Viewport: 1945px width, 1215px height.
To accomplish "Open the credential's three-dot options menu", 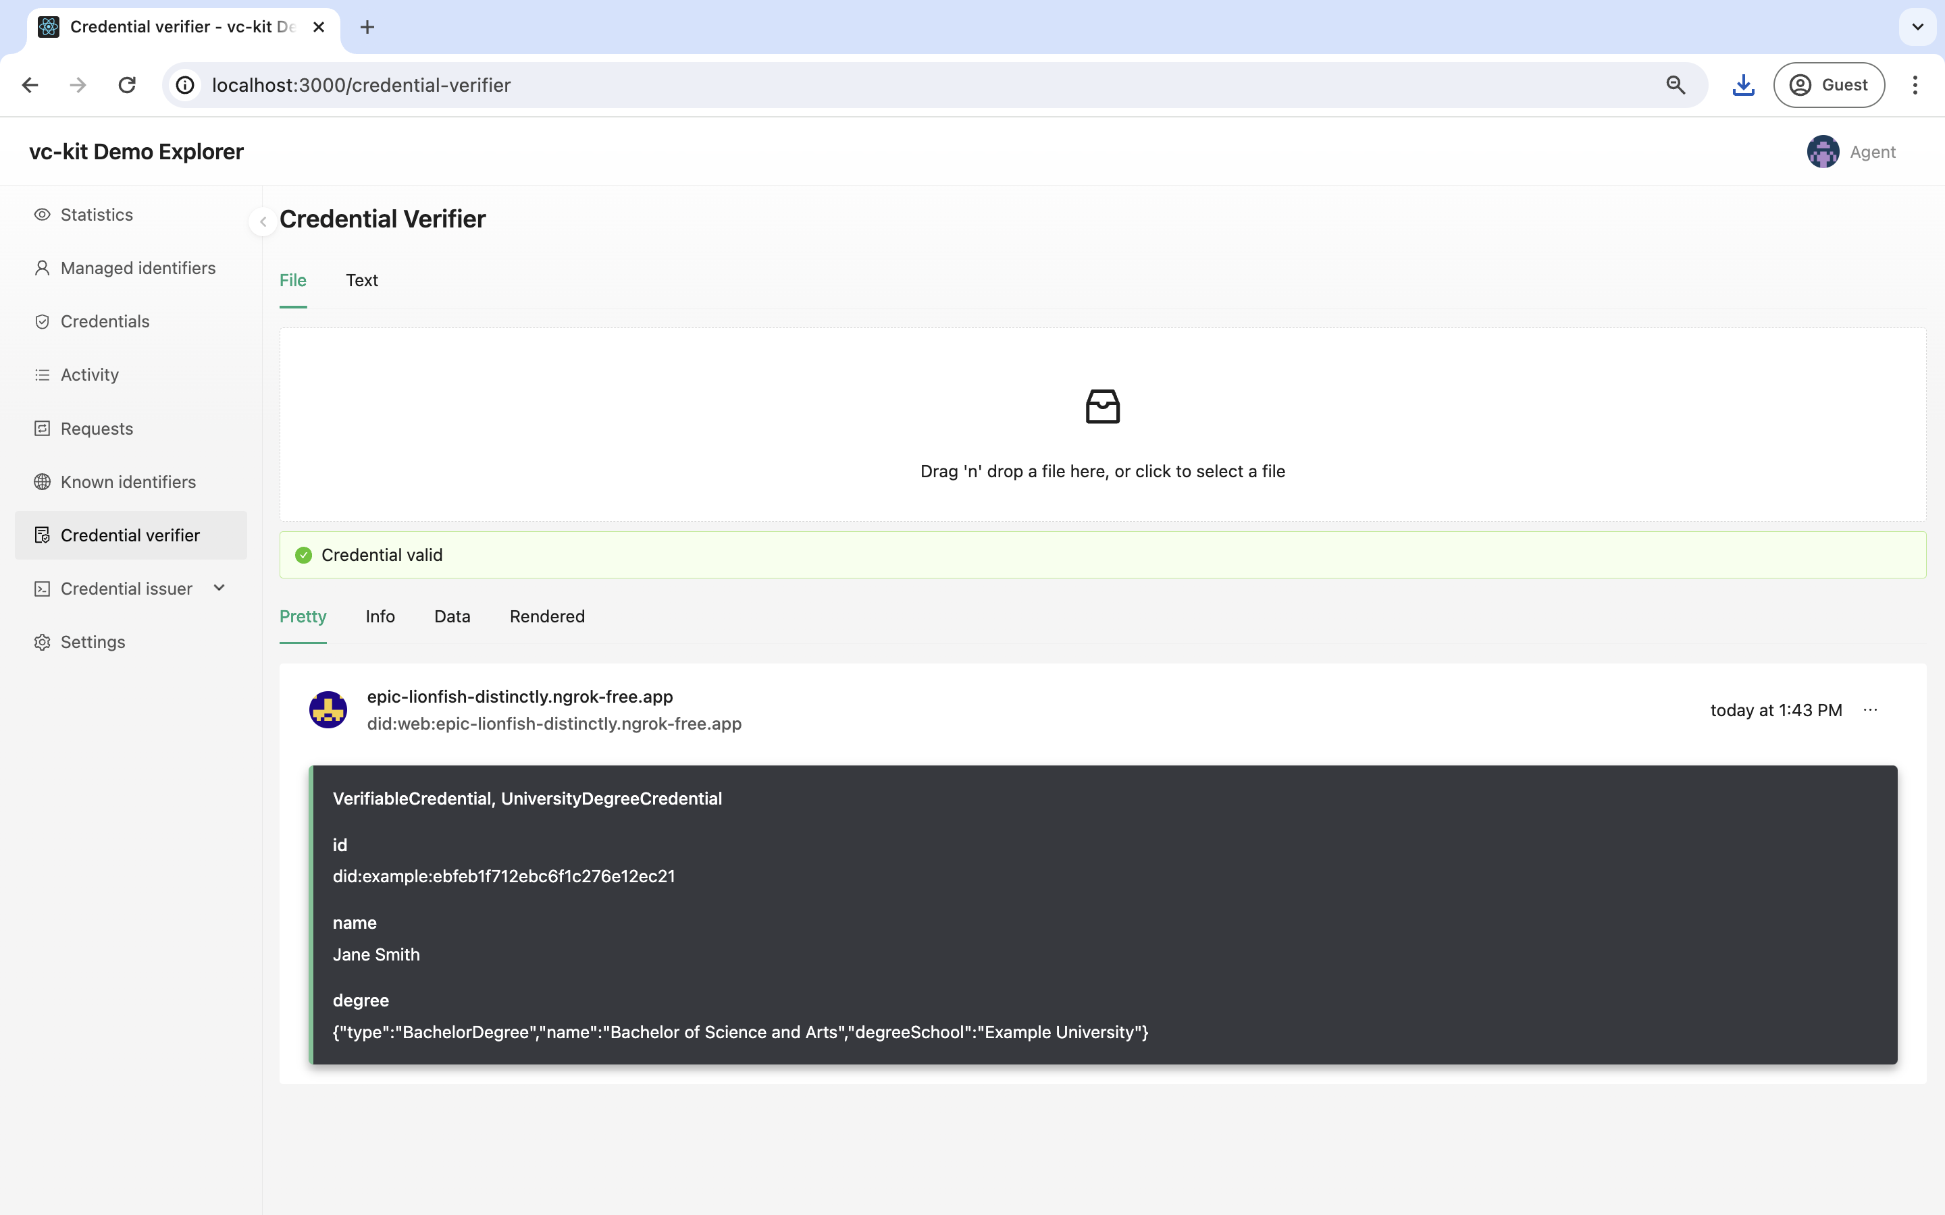I will coord(1870,710).
